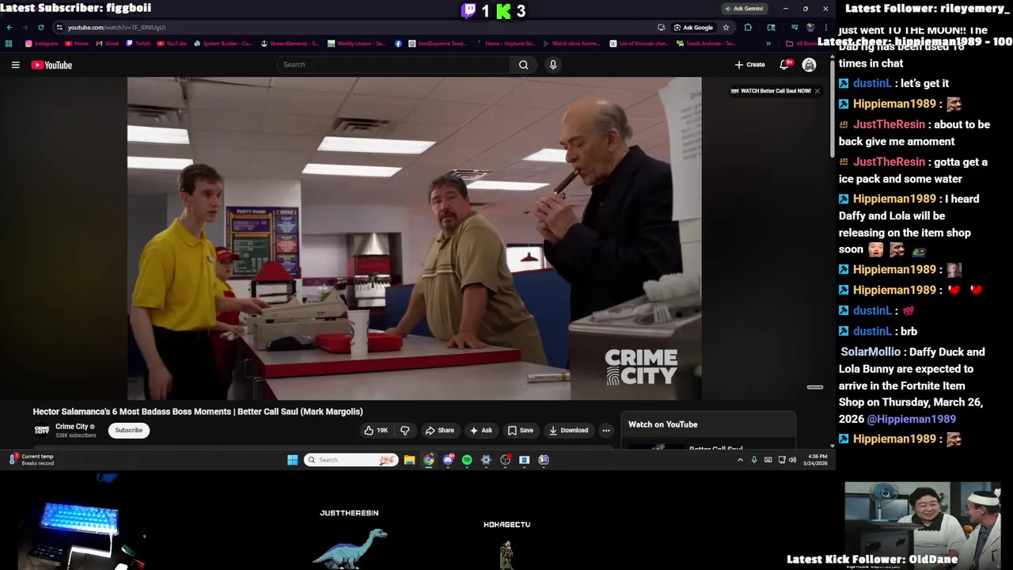Open the settings gear app in taskbar
Image resolution: width=1013 pixels, height=570 pixels.
click(486, 460)
